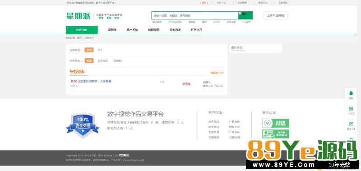Open the green checkmark security certification badge
The image size is (361, 171).
(x=275, y=123)
